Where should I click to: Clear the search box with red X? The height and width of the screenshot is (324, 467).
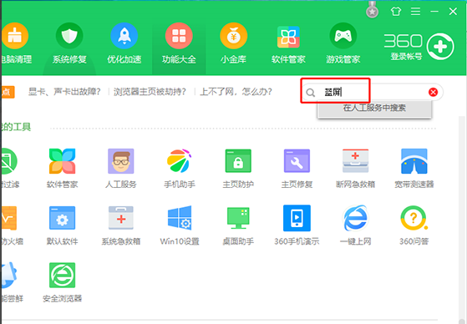[433, 93]
